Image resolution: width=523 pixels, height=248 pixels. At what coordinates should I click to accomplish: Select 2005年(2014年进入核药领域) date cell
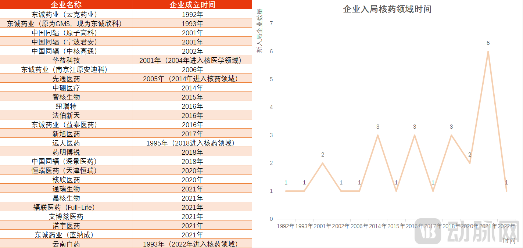point(192,78)
